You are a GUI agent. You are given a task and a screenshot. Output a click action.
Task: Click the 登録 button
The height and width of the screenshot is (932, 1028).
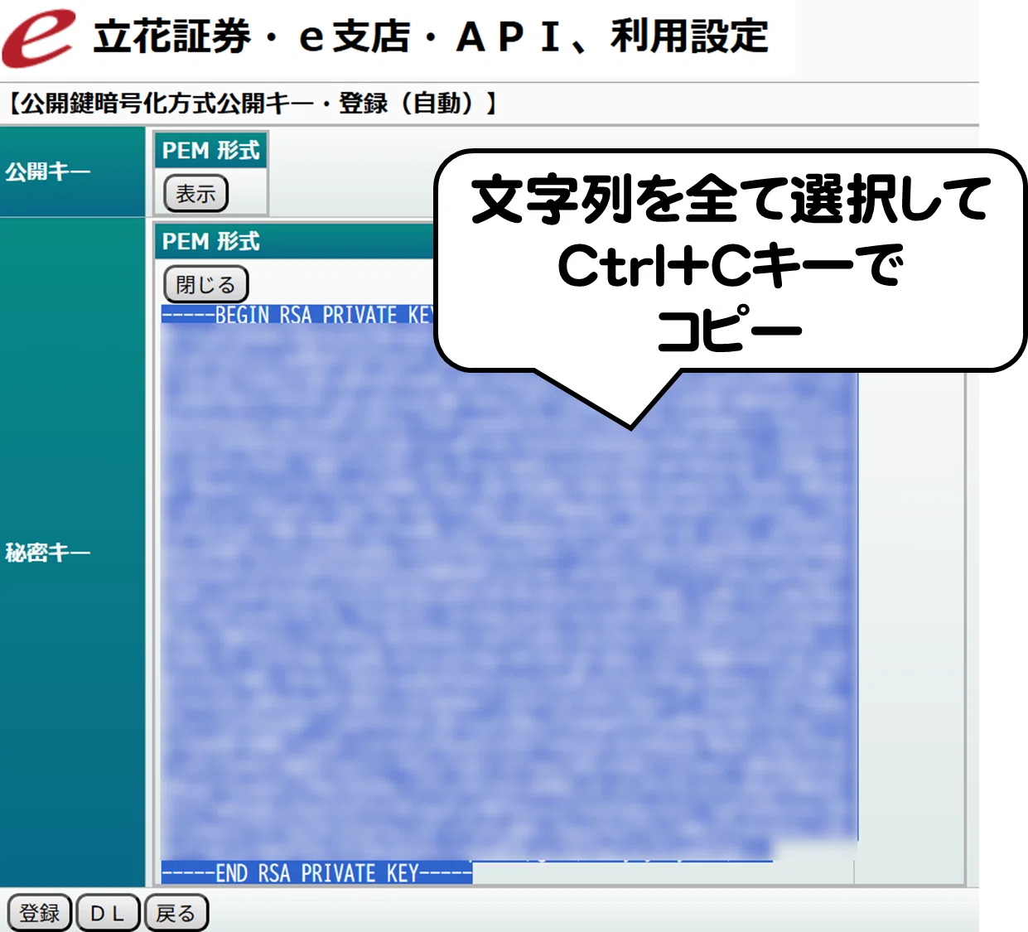coord(40,913)
